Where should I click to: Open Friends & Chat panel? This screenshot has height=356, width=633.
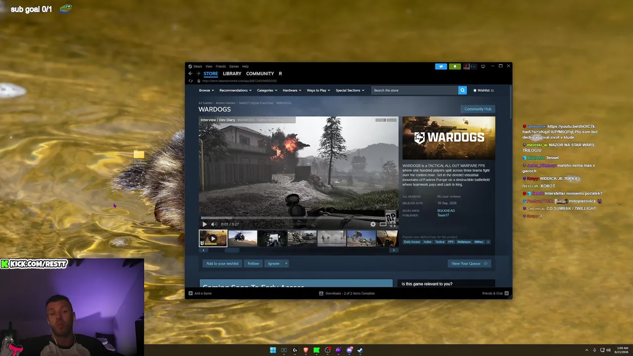[x=495, y=293]
